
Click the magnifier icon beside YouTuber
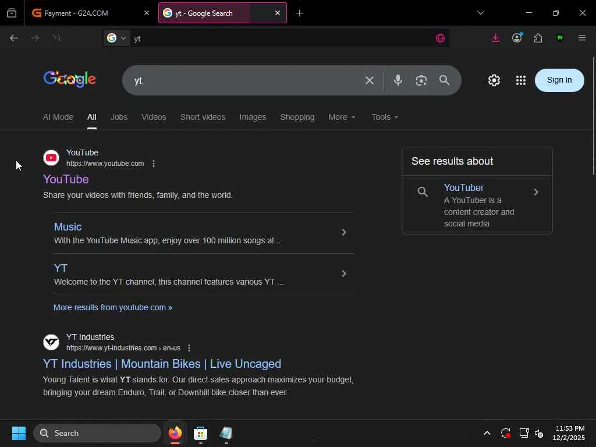[x=423, y=191]
